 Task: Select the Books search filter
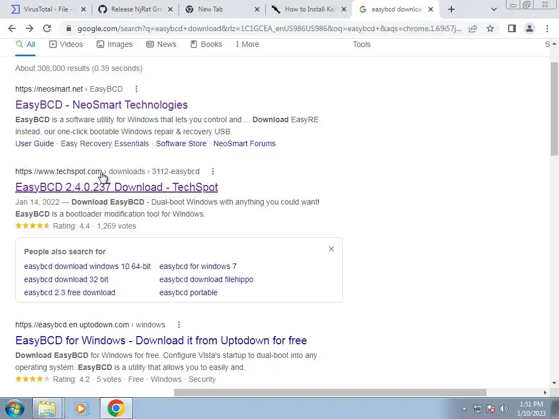tap(206, 45)
